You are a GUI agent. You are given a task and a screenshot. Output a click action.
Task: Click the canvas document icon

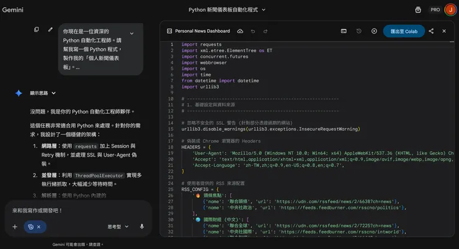point(169,31)
